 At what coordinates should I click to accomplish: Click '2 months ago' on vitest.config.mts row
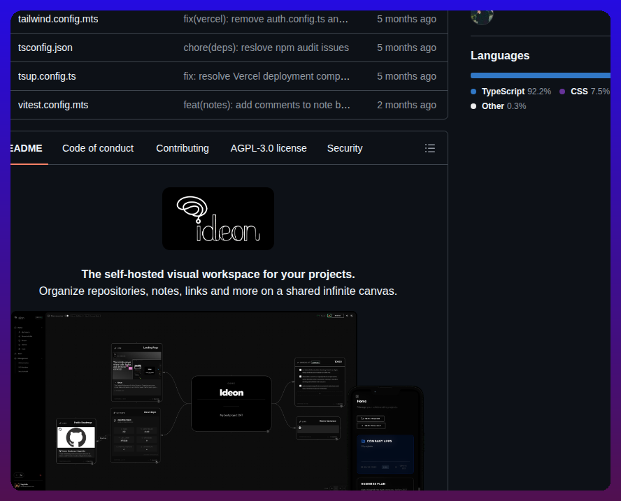point(406,106)
